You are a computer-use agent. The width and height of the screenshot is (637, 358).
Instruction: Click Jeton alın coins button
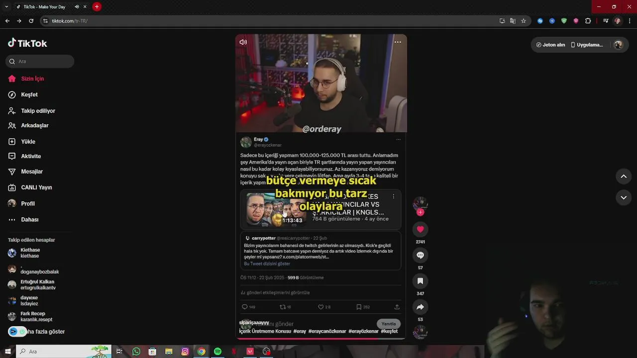coord(550,45)
